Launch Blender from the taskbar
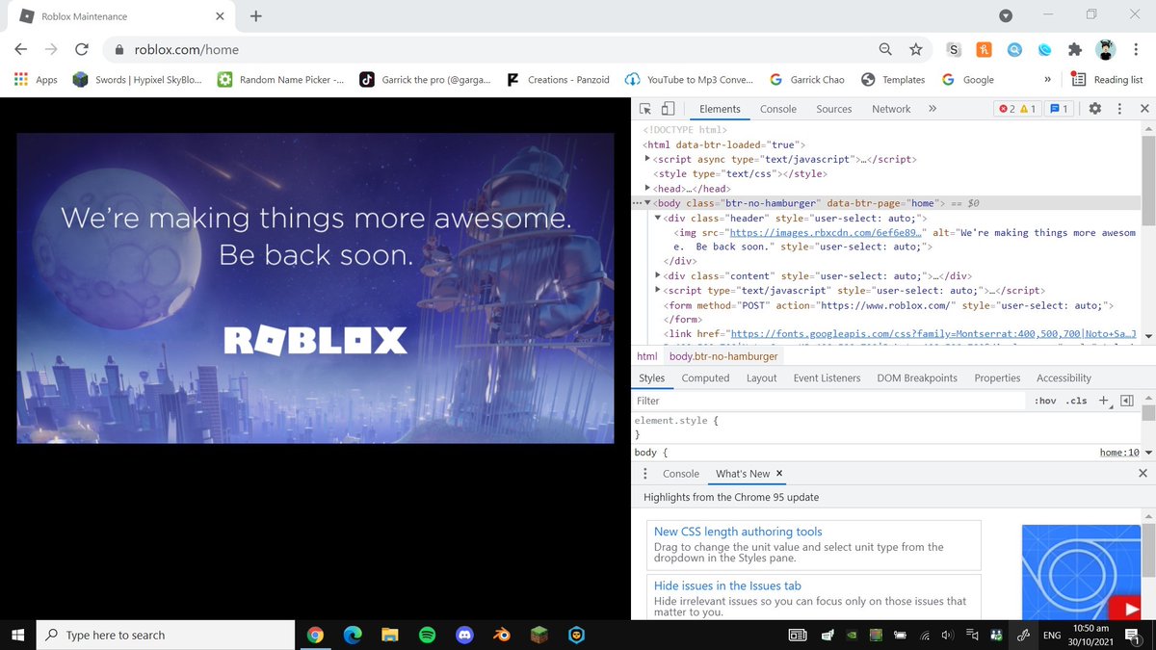The height and width of the screenshot is (650, 1156). pos(502,635)
